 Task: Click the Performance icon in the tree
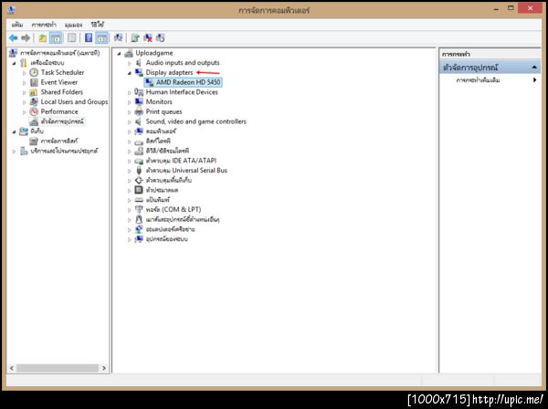pyautogui.click(x=34, y=111)
